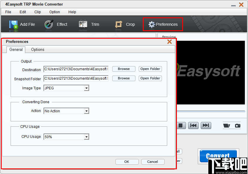Click the skip to previous frame icon

click(x=193, y=125)
